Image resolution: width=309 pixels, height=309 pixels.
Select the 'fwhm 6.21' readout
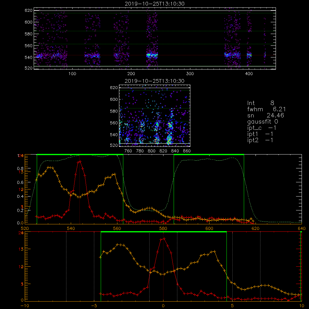tap(266, 109)
